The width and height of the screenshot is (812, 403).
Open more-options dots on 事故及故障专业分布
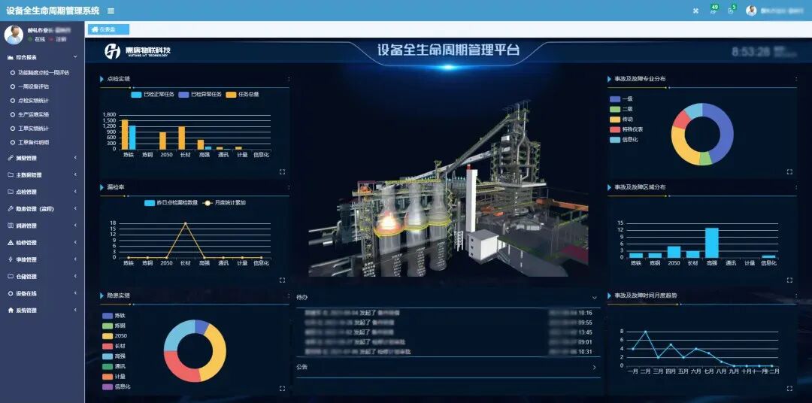(x=796, y=79)
